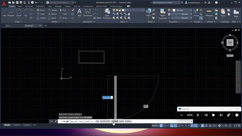Select the Polyline tool
Screen dimensions: 242x136
[x=11, y=12]
